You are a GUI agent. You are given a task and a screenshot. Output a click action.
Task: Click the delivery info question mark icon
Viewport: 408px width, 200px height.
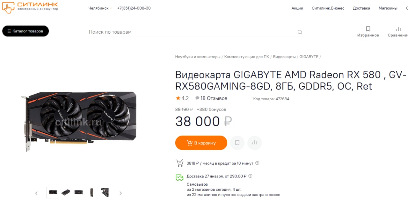250,176
